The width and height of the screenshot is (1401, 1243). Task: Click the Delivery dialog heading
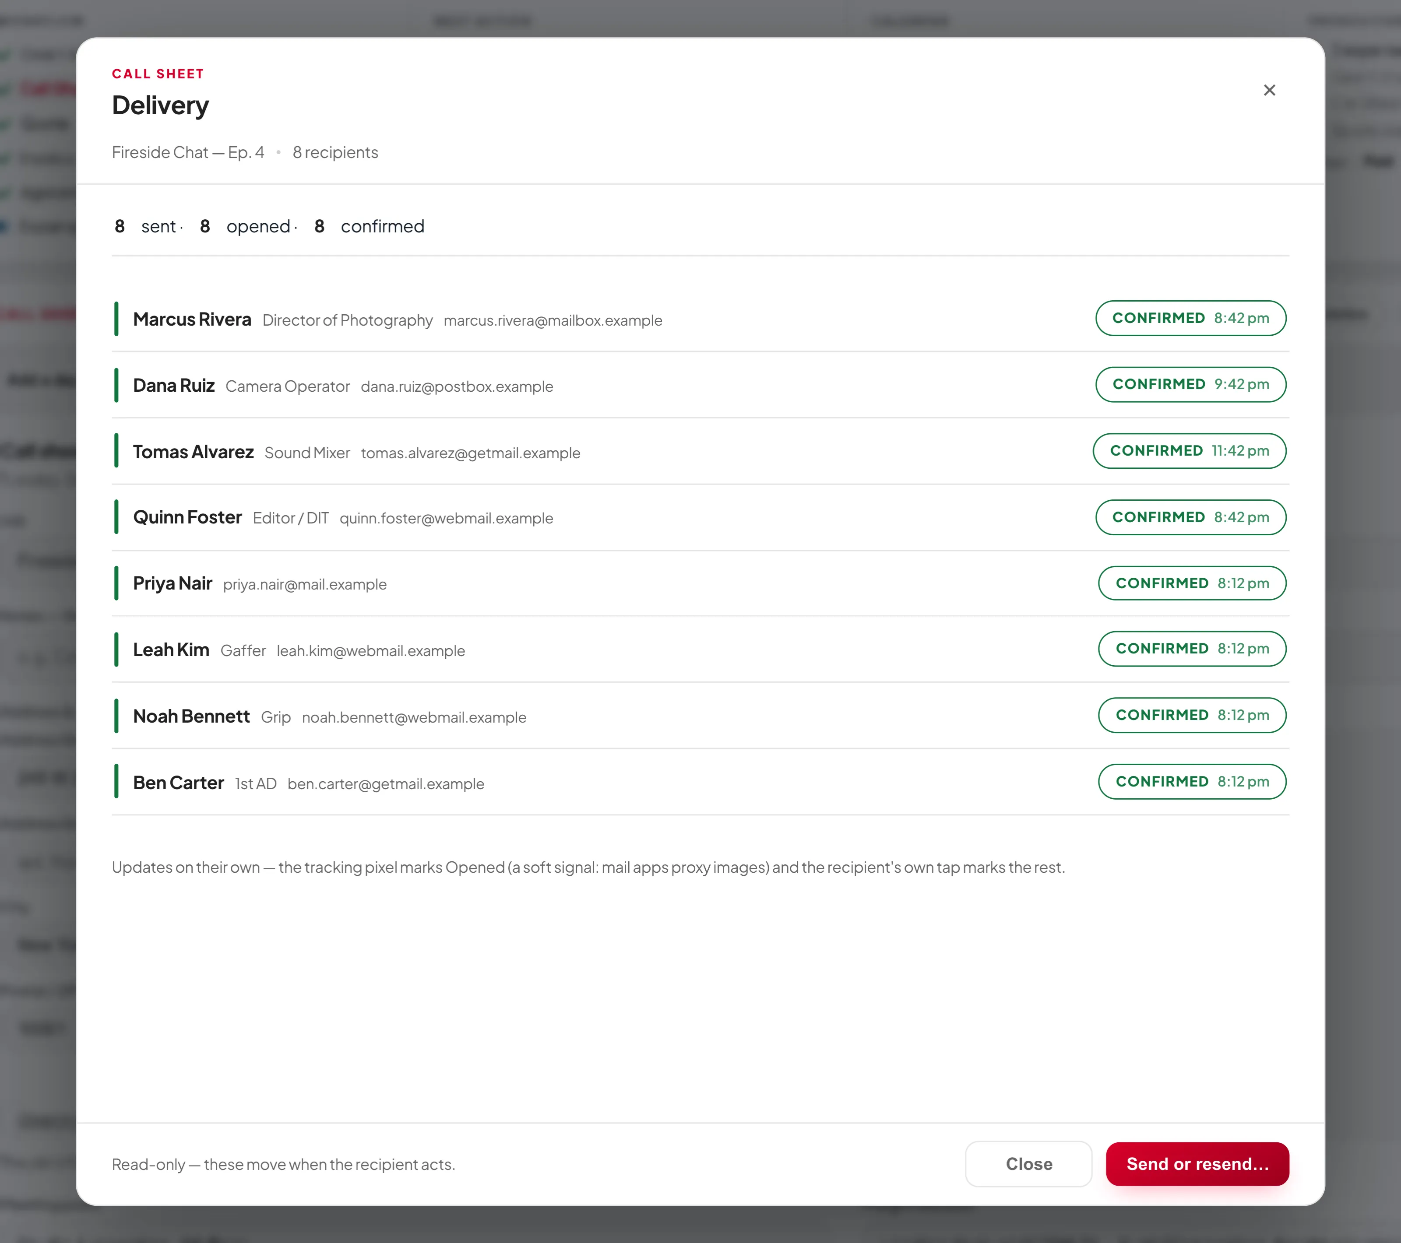click(160, 105)
